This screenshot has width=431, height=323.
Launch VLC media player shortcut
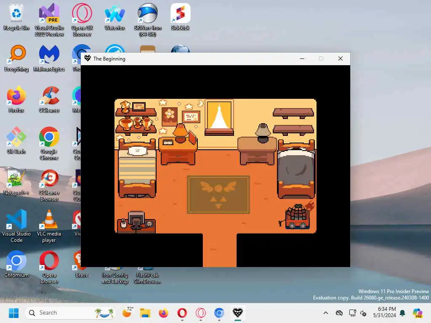(x=49, y=226)
